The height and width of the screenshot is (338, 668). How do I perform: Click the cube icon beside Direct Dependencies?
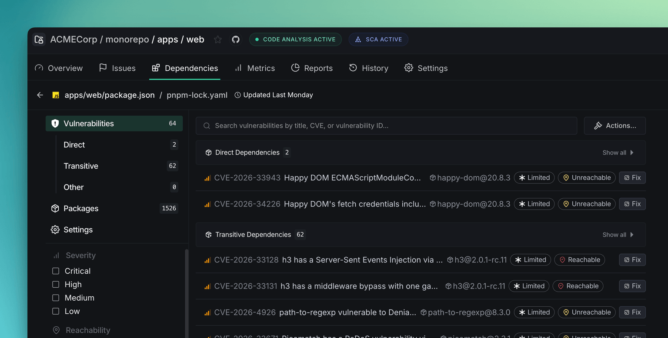coord(209,153)
